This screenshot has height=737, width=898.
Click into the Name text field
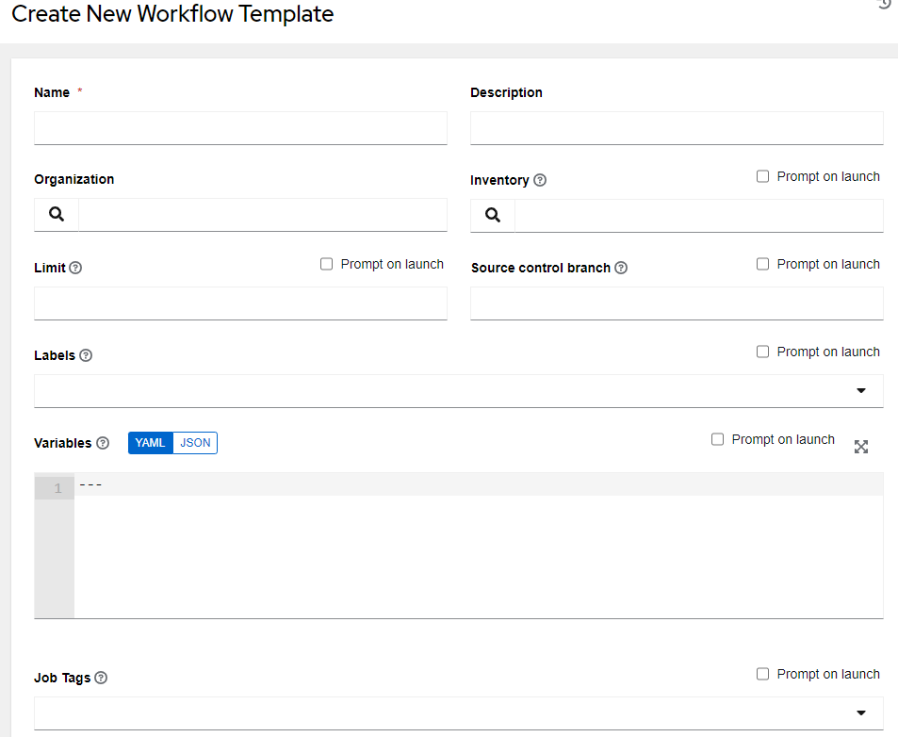click(240, 128)
